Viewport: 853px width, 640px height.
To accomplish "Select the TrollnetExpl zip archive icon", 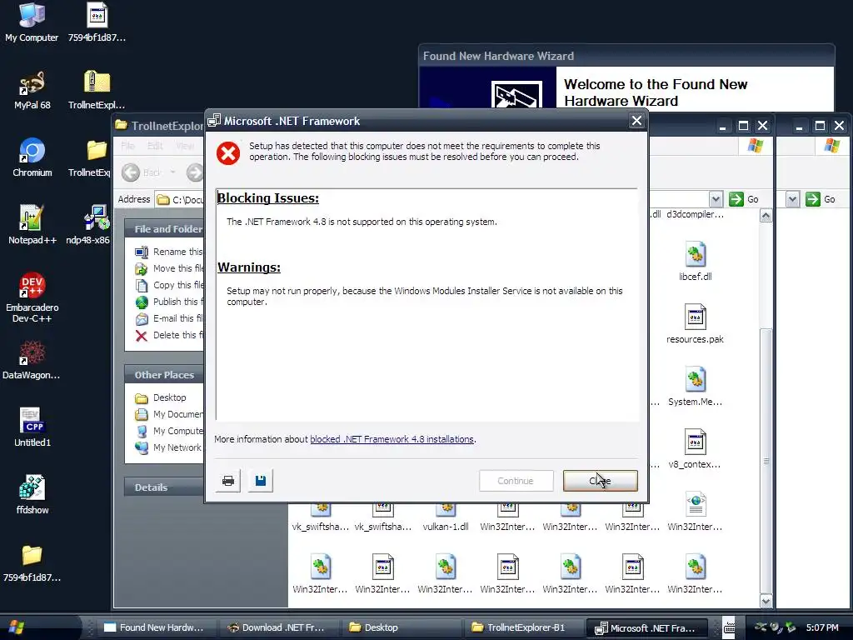I will point(97,90).
